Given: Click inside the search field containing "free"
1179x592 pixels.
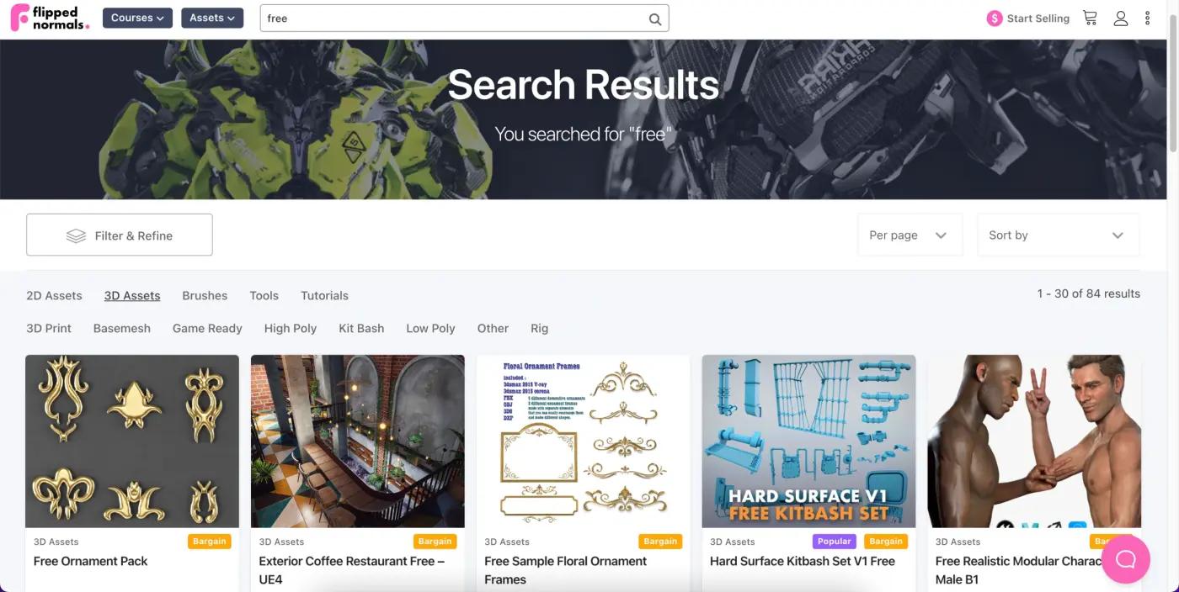Looking at the screenshot, I should 453,18.
